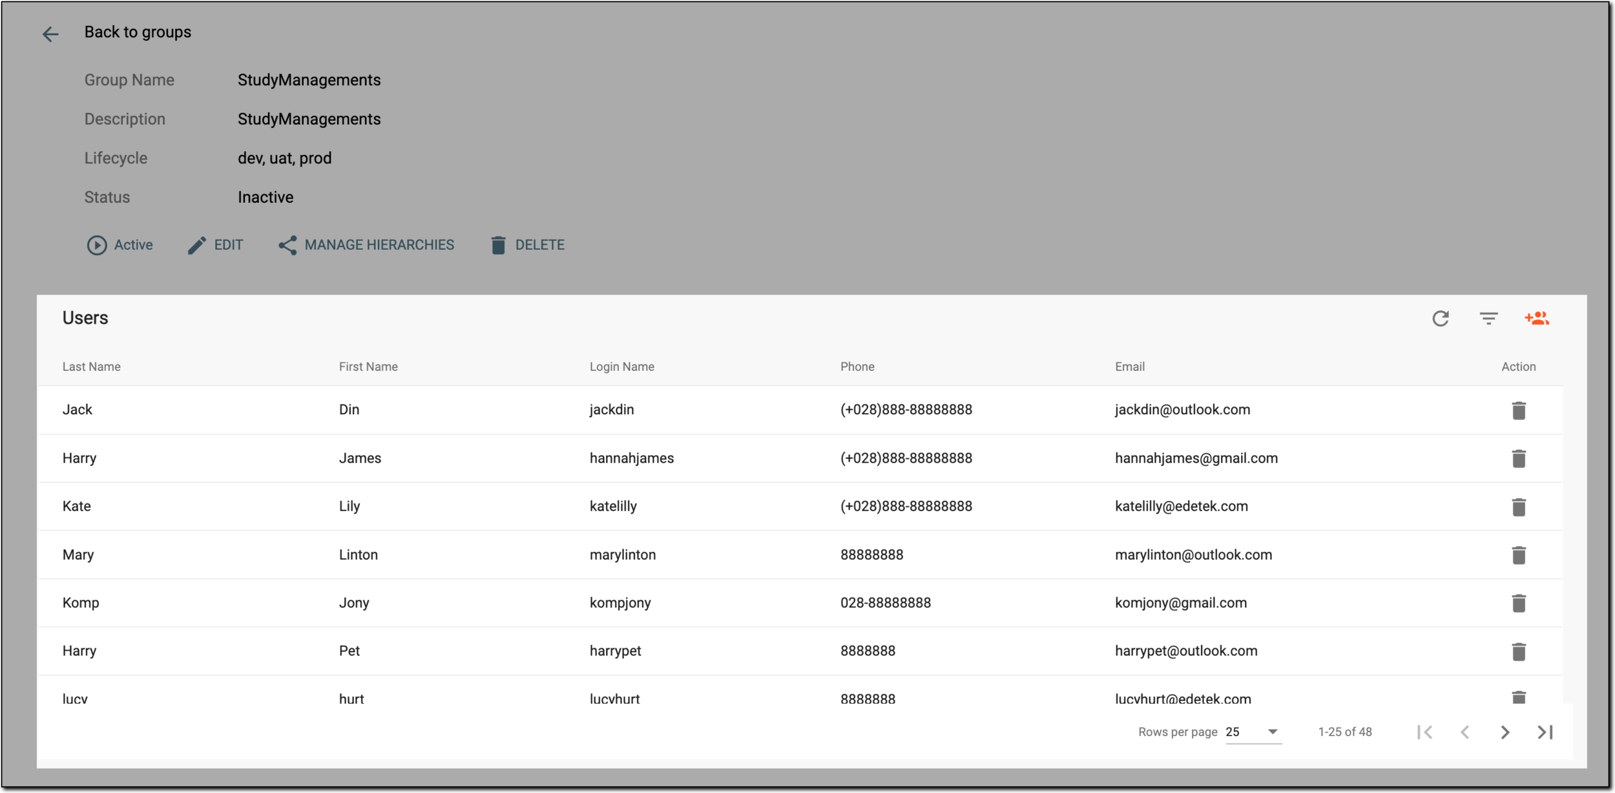The width and height of the screenshot is (1615, 793).
Task: Jump to the last page
Action: coord(1545,732)
